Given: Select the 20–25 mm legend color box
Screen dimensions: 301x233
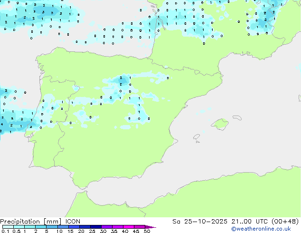Looking at the screenshot, I should (85, 227).
